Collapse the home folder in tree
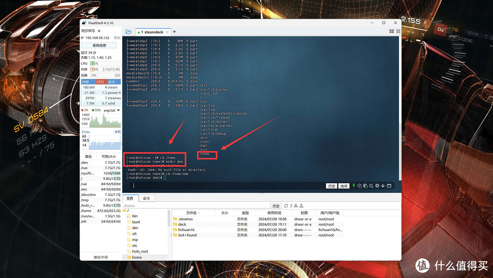Viewport: 493px width, 278px height. [124, 257]
